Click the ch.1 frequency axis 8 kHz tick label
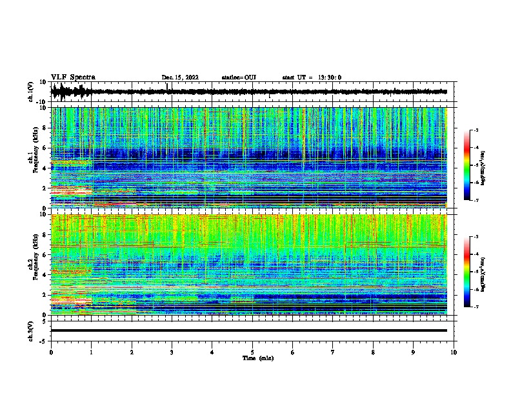Viewport: 511px width, 395px height. (45, 128)
